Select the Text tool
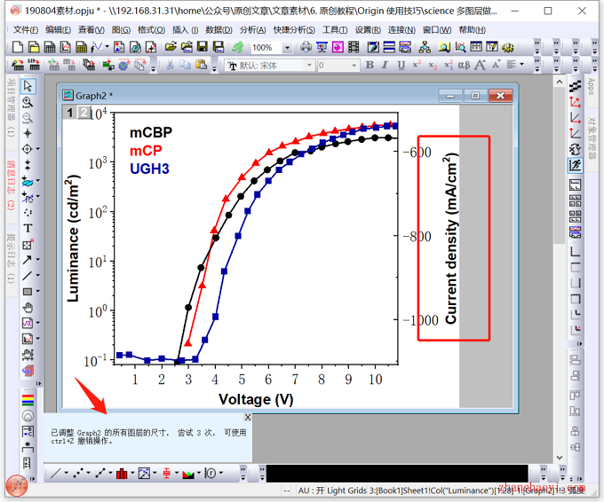Screen dimensions: 604x502 tap(28, 228)
